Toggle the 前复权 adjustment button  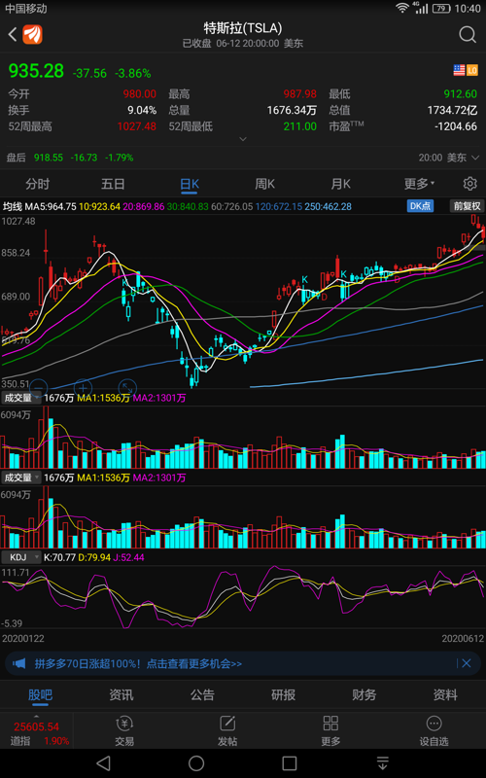468,206
